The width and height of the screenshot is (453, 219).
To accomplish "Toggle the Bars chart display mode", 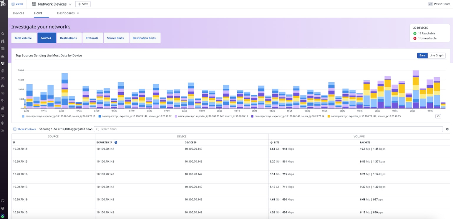I will pos(422,55).
